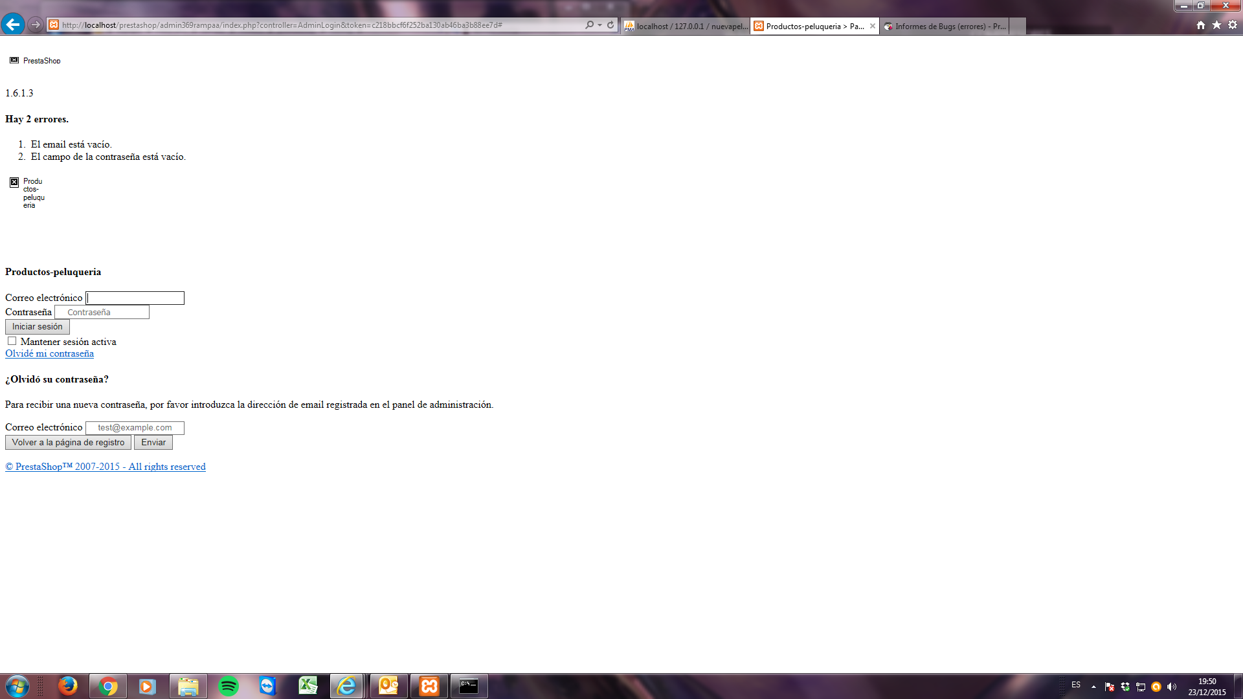The width and height of the screenshot is (1243, 699).
Task: Click the system volume speaker icon
Action: [1172, 687]
